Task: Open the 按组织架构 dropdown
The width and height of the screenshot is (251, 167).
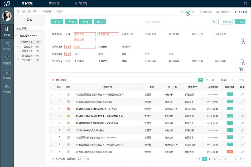Action: [29, 28]
